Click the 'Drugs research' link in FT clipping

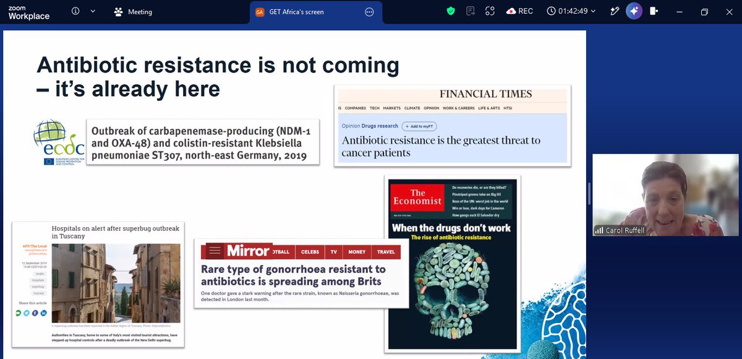(380, 126)
